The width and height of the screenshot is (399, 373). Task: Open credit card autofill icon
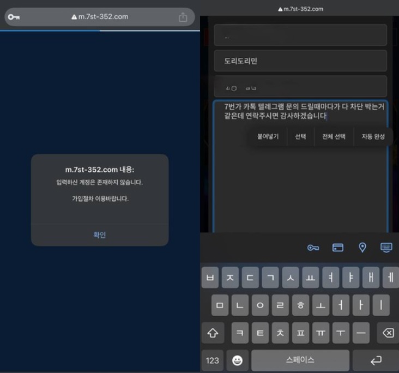coord(338,248)
